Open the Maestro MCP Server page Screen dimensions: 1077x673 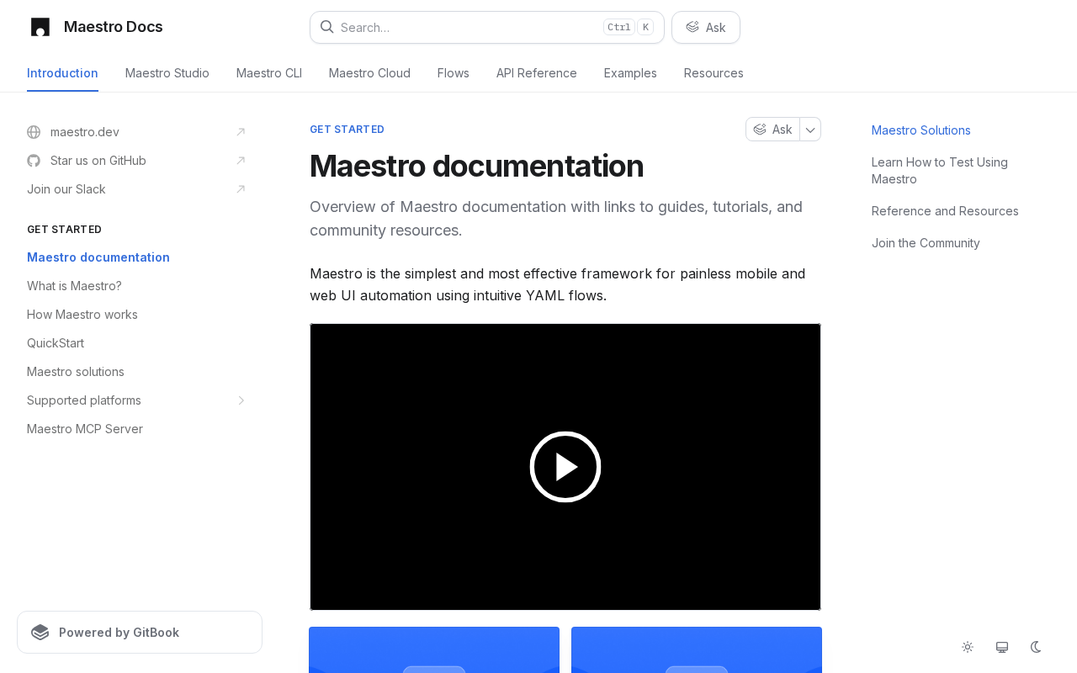[x=85, y=429]
